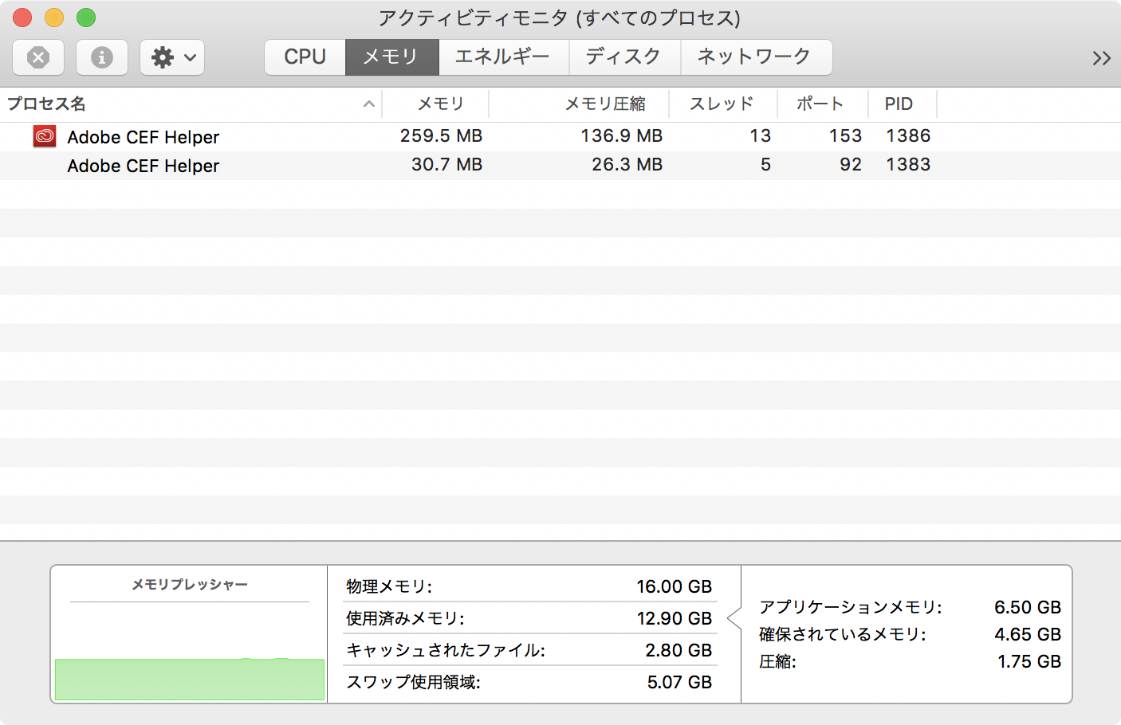The height and width of the screenshot is (725, 1121).
Task: Click the 圧縮 1.75 GB entry
Action: pyautogui.click(x=910, y=661)
